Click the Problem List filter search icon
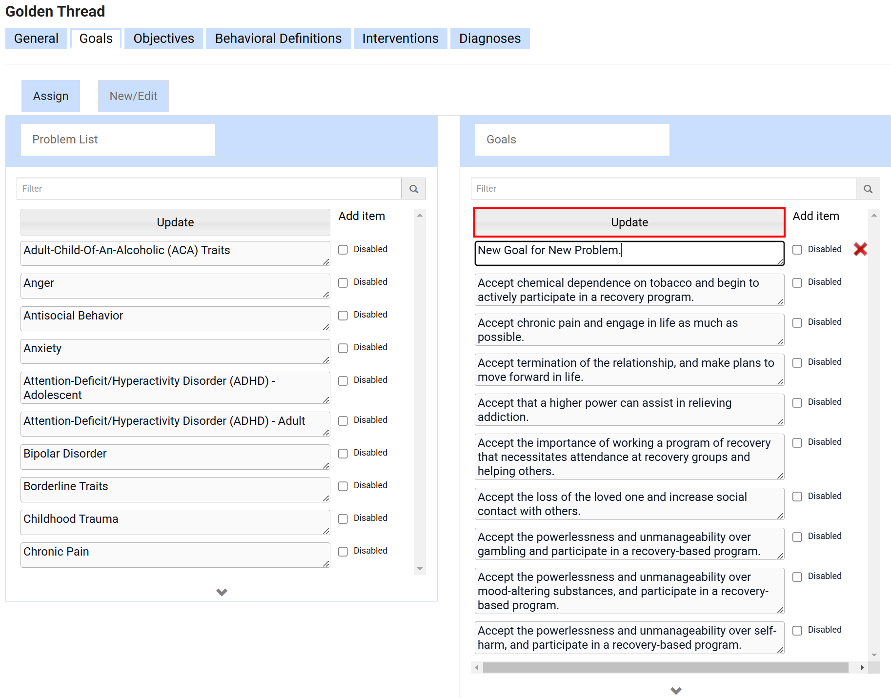The width and height of the screenshot is (891, 698). click(x=413, y=189)
